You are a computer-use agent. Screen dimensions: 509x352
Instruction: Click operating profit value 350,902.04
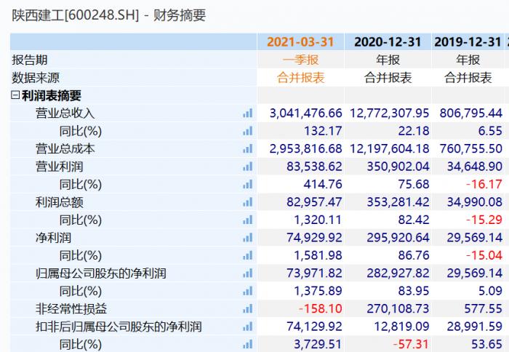coord(398,167)
